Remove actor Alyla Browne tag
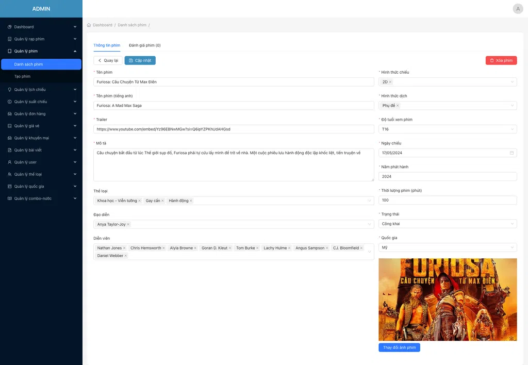Screen dimensions: 528x365 point(195,248)
